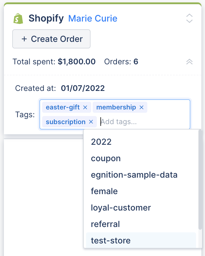Open the Marie Curie customer link

[x=93, y=18]
